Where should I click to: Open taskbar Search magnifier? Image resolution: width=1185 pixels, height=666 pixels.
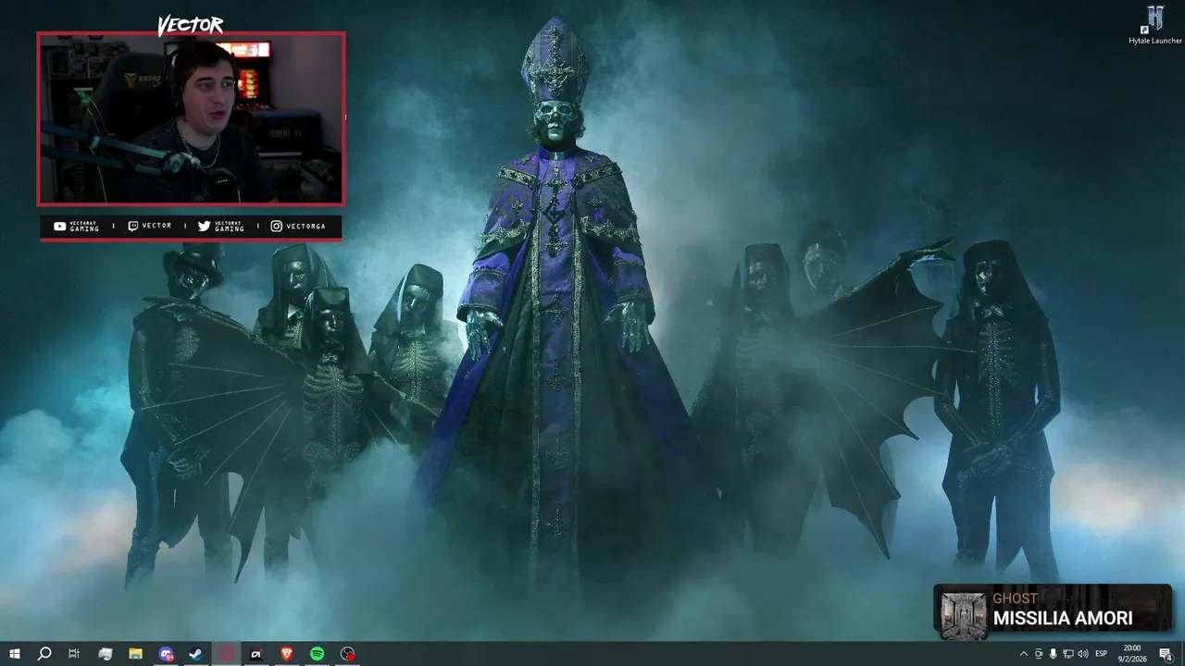44,654
